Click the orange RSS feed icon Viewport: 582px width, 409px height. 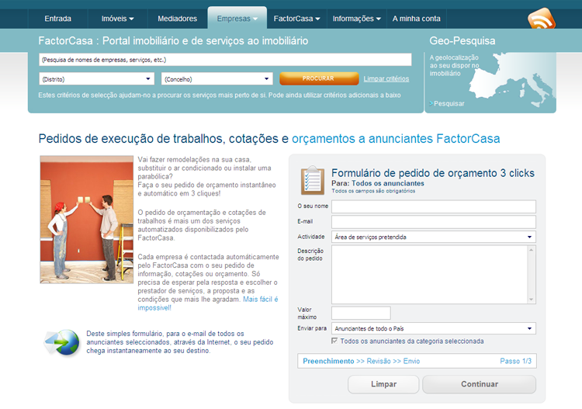click(x=541, y=19)
